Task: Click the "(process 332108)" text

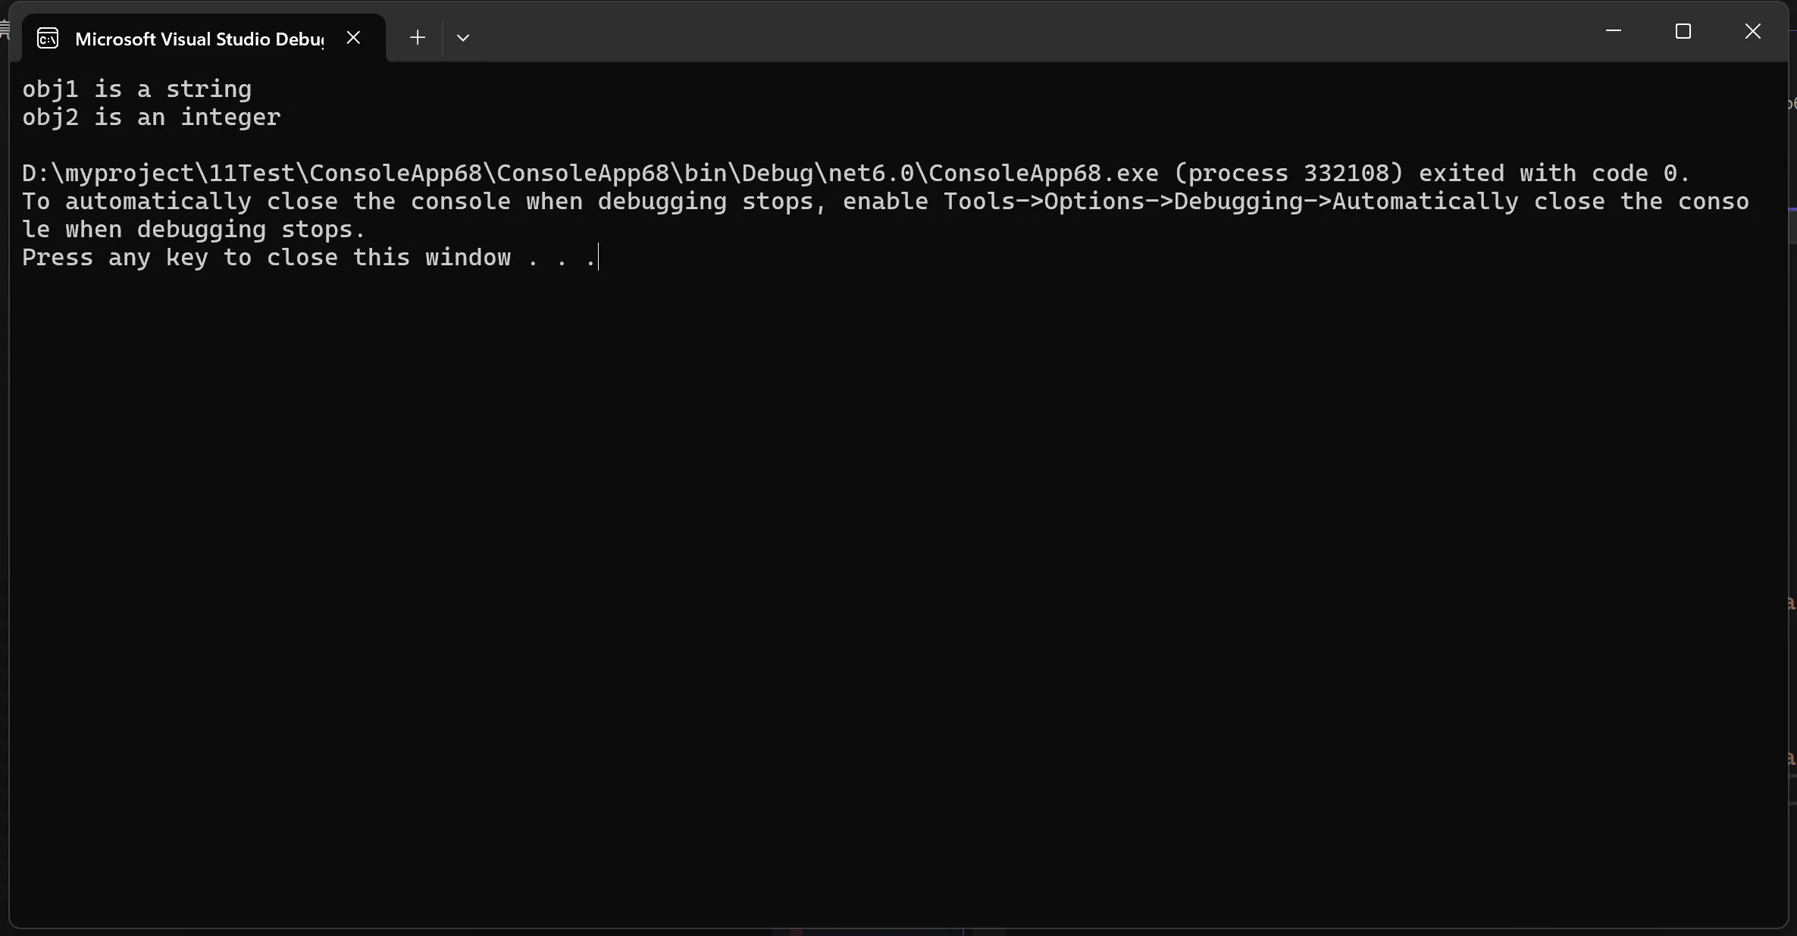Action: point(1288,174)
